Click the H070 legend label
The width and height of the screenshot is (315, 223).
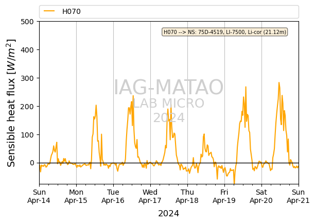tap(72, 11)
